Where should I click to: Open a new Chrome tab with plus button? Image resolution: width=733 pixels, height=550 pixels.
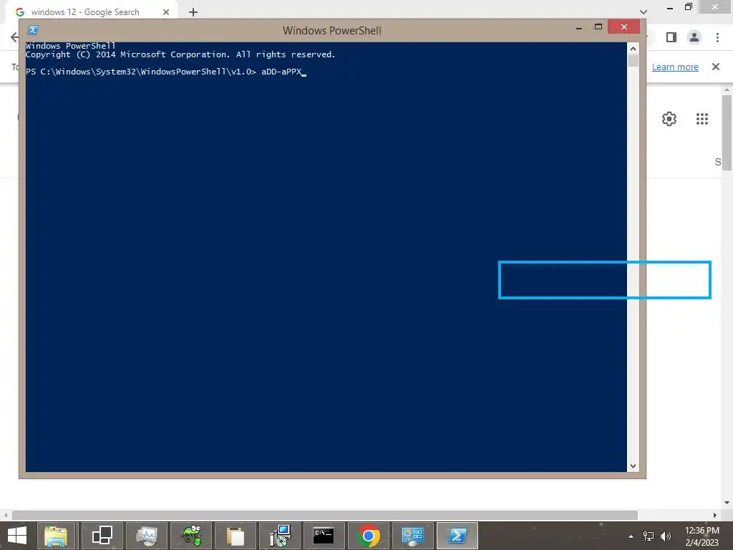click(193, 12)
